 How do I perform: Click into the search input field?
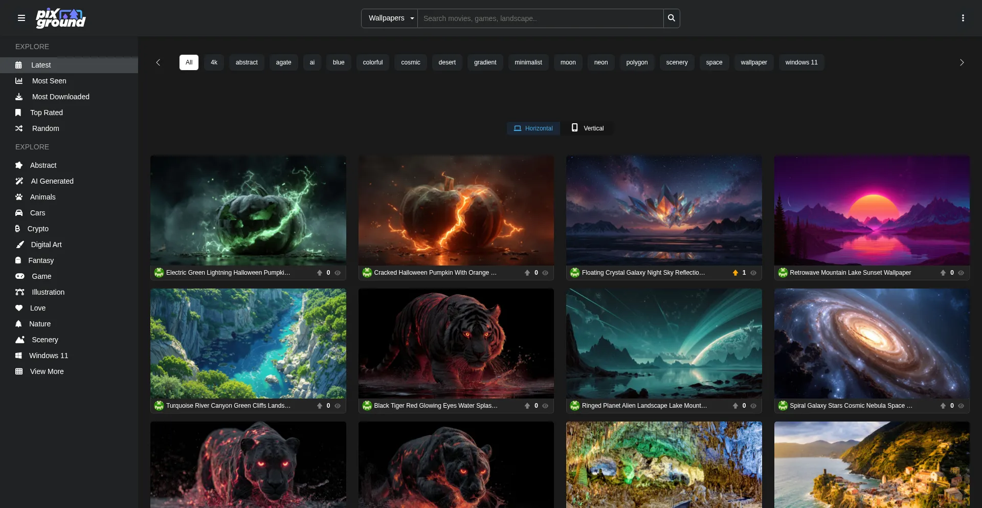pyautogui.click(x=540, y=18)
